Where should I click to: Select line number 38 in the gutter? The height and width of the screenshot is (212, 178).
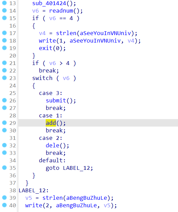point(13,190)
